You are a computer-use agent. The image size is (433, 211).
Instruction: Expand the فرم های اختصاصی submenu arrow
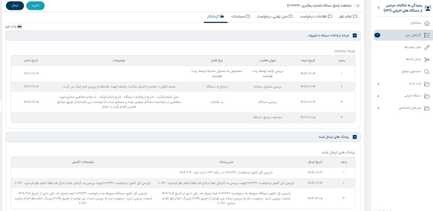tap(378, 108)
